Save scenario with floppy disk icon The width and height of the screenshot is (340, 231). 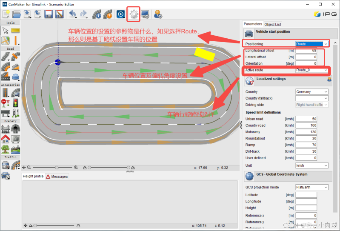(x=49, y=14)
